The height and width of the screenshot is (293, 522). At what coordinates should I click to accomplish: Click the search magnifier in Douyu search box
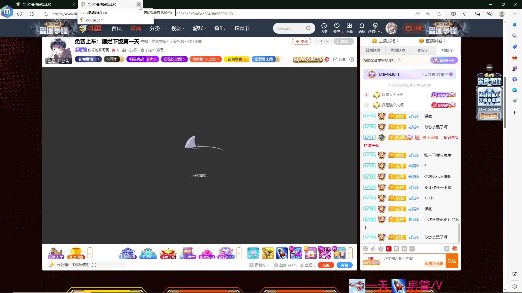308,28
